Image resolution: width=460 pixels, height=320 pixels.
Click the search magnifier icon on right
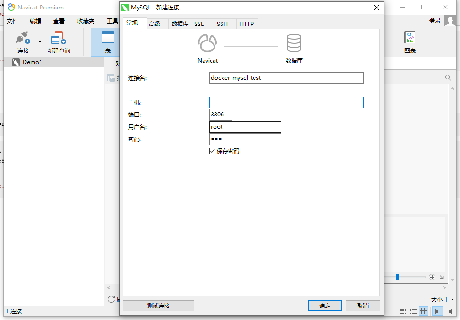click(448, 78)
